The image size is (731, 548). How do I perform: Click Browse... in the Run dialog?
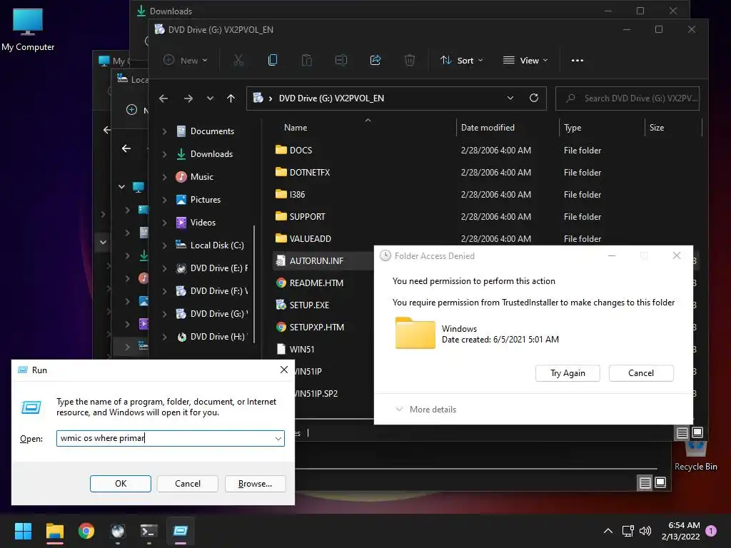click(255, 484)
